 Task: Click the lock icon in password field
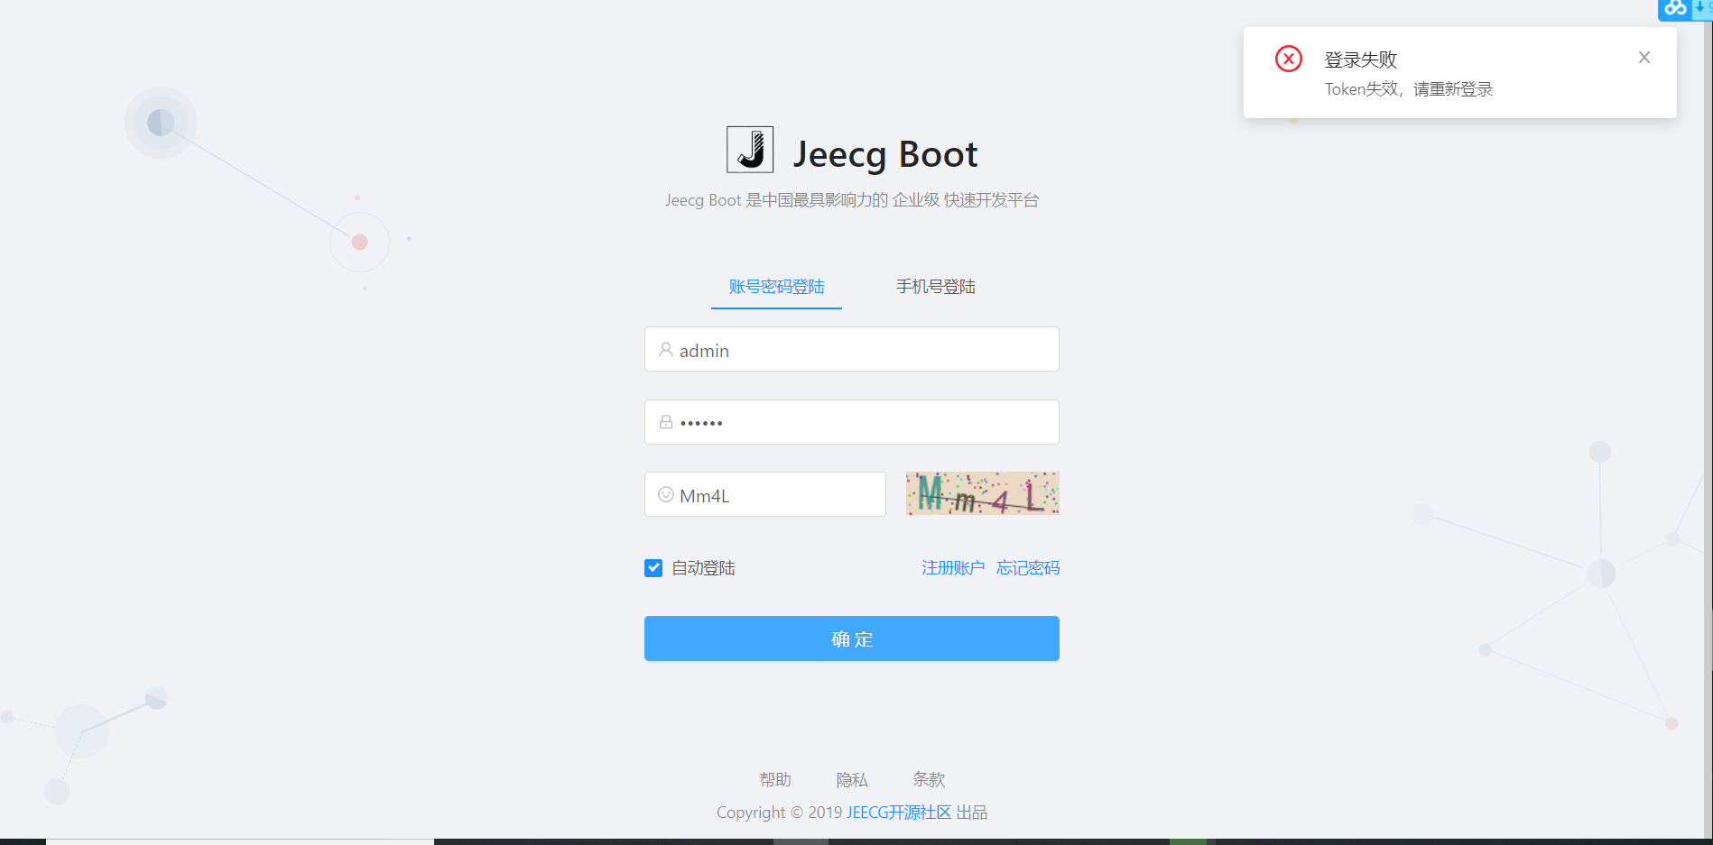coord(666,422)
